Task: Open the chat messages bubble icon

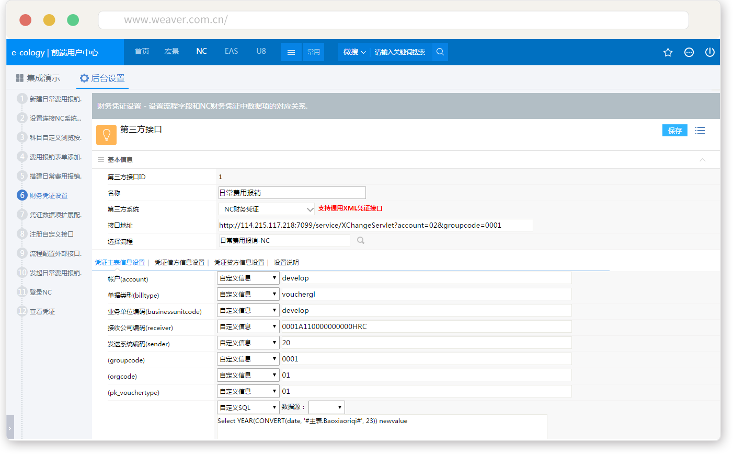Action: 689,52
